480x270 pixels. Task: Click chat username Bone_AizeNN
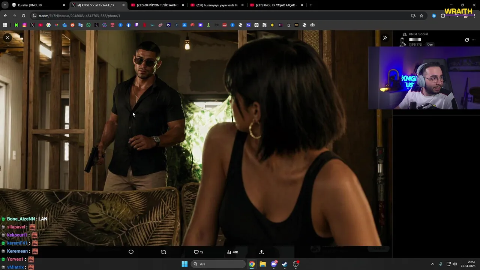[21, 219]
